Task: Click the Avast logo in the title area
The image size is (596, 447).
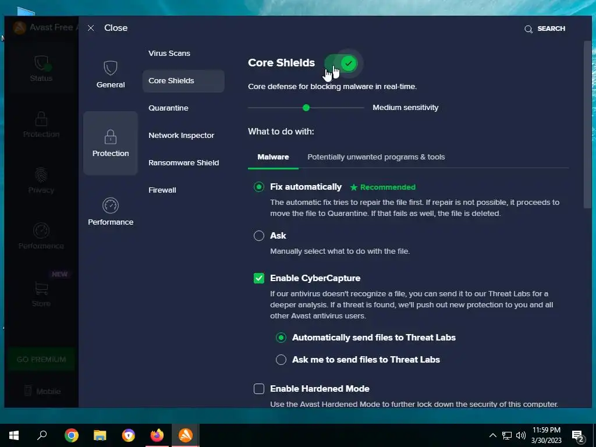Action: 19,28
